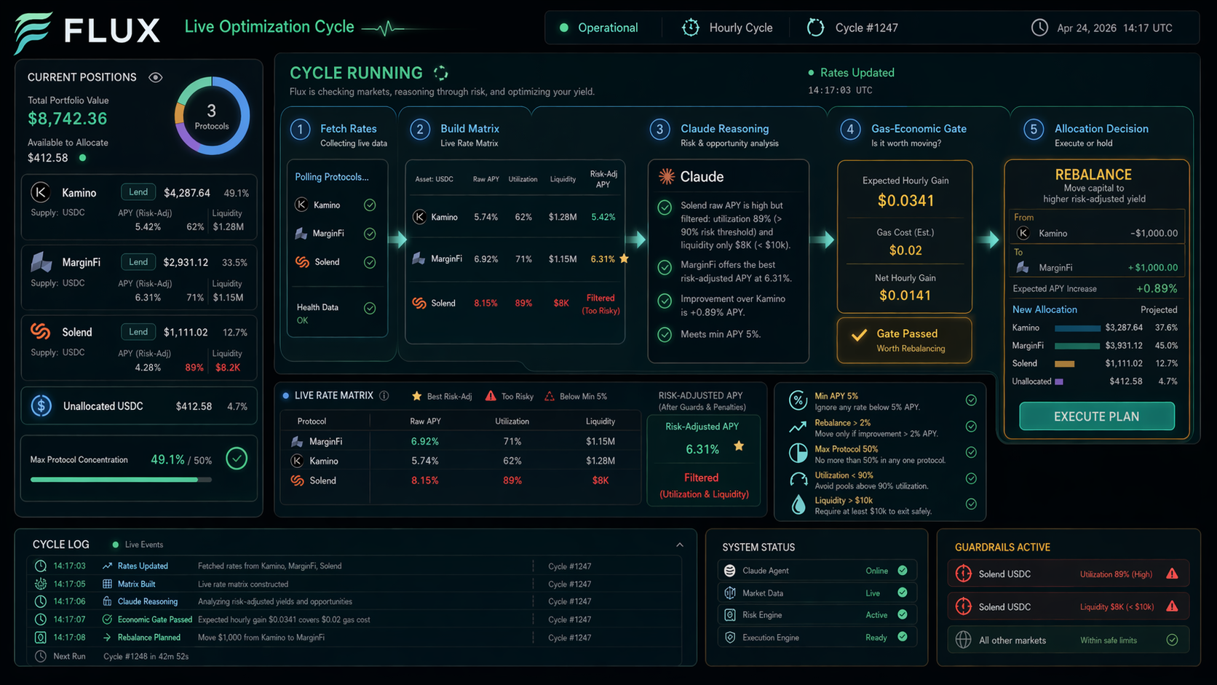This screenshot has width=1217, height=685.
Task: Click the Min APY 5% percent icon
Action: (x=798, y=400)
